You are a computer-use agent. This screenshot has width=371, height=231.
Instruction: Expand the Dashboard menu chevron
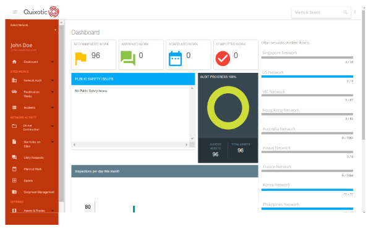tap(53, 62)
